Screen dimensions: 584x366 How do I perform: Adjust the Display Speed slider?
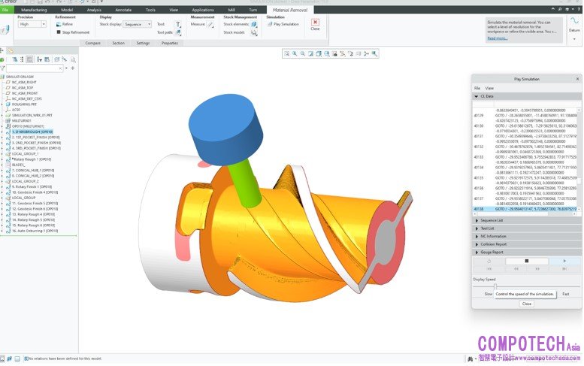click(495, 286)
